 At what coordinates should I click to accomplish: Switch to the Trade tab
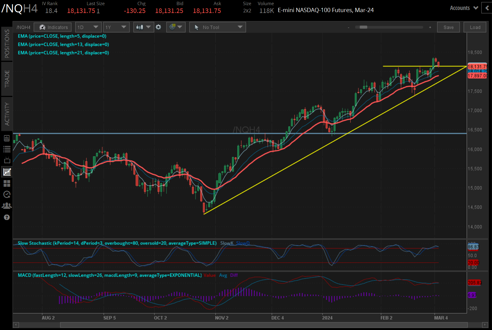click(7, 79)
